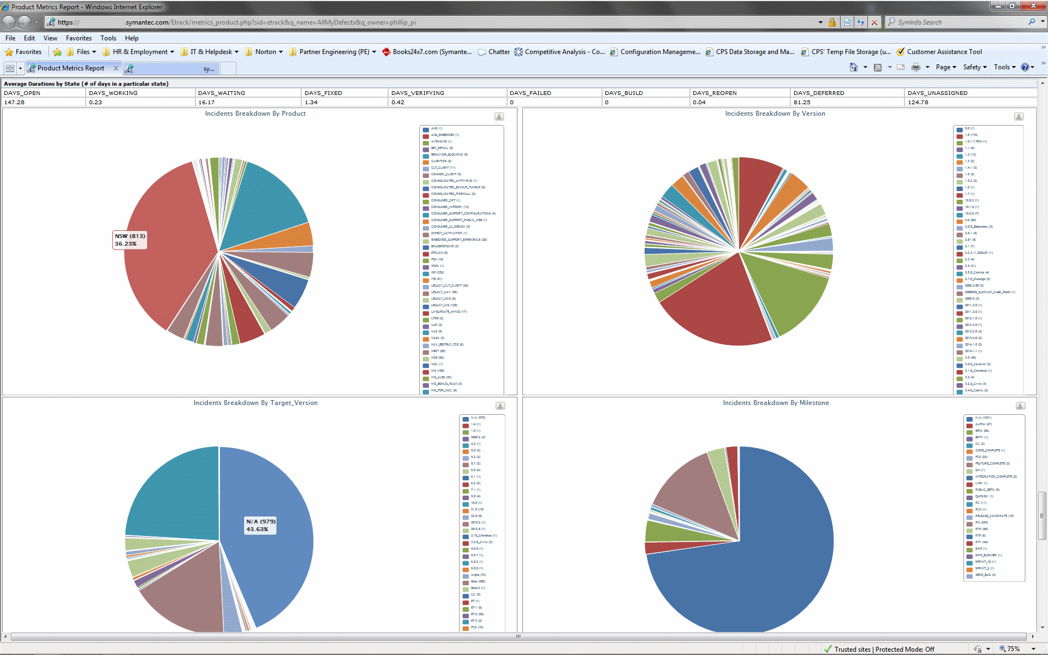
Task: Click the security lock icon in address bar
Action: click(x=832, y=22)
